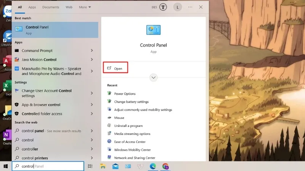This screenshot has height=171, width=305.
Task: Click the Mail icon in the taskbar
Action: [115, 166]
